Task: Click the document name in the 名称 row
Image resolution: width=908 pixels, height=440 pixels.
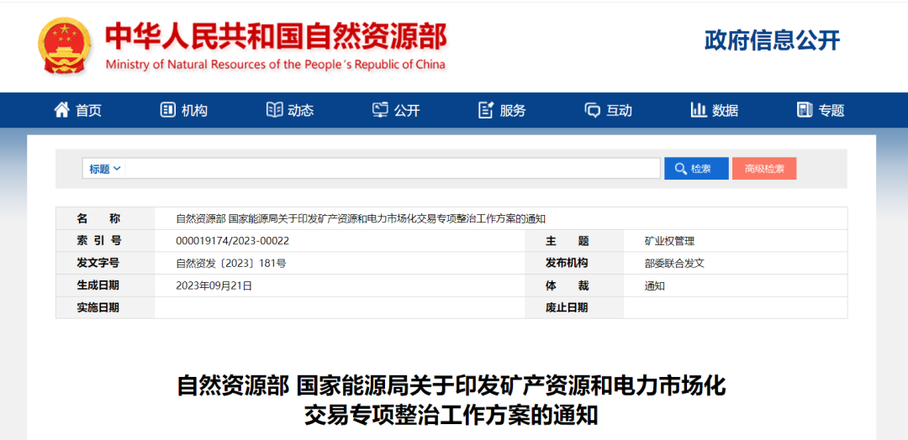Action: click(361, 219)
